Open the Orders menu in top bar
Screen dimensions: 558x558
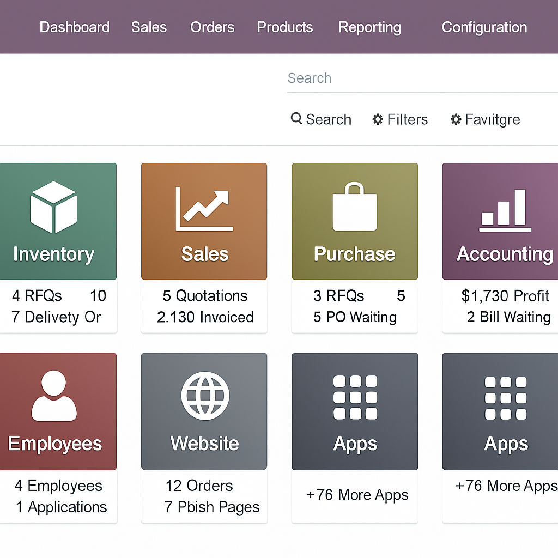point(212,27)
